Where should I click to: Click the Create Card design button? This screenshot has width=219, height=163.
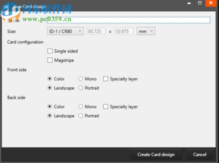tap(156, 155)
